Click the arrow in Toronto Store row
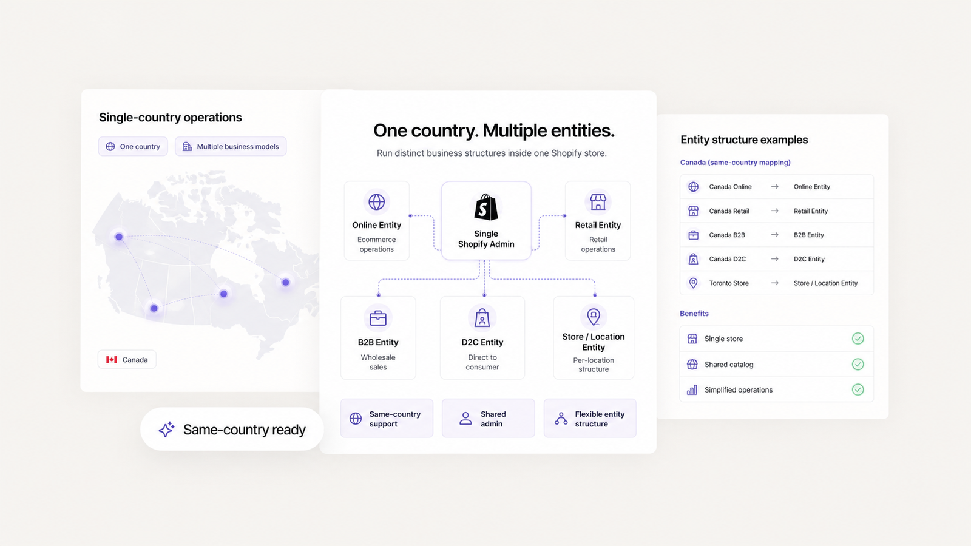The width and height of the screenshot is (971, 546). pos(775,283)
